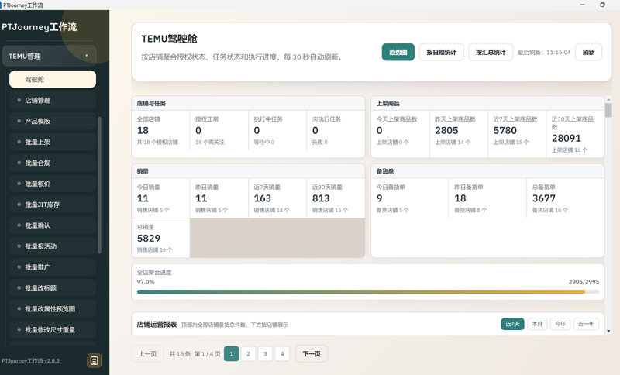Open 批量推广 menu item
Screen dimensions: 620x375
(x=53, y=267)
